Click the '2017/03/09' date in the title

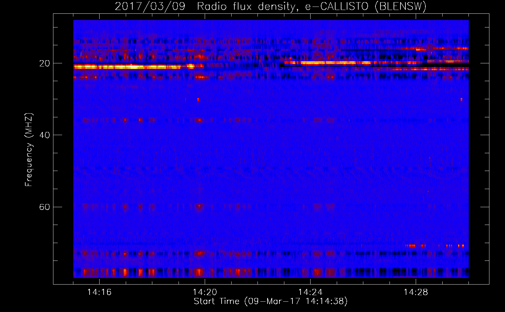[150, 7]
